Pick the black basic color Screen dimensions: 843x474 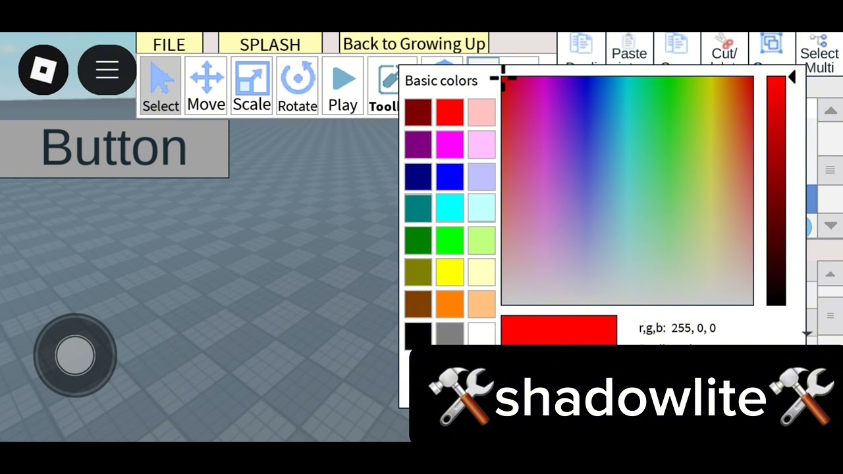[x=418, y=334]
